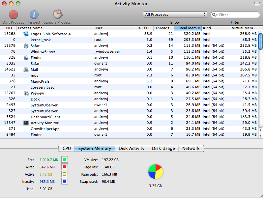Click the Used 3.01 GB value
Image resolution: width=263 pixels, height=198 pixels.
pyautogui.click(x=46, y=189)
